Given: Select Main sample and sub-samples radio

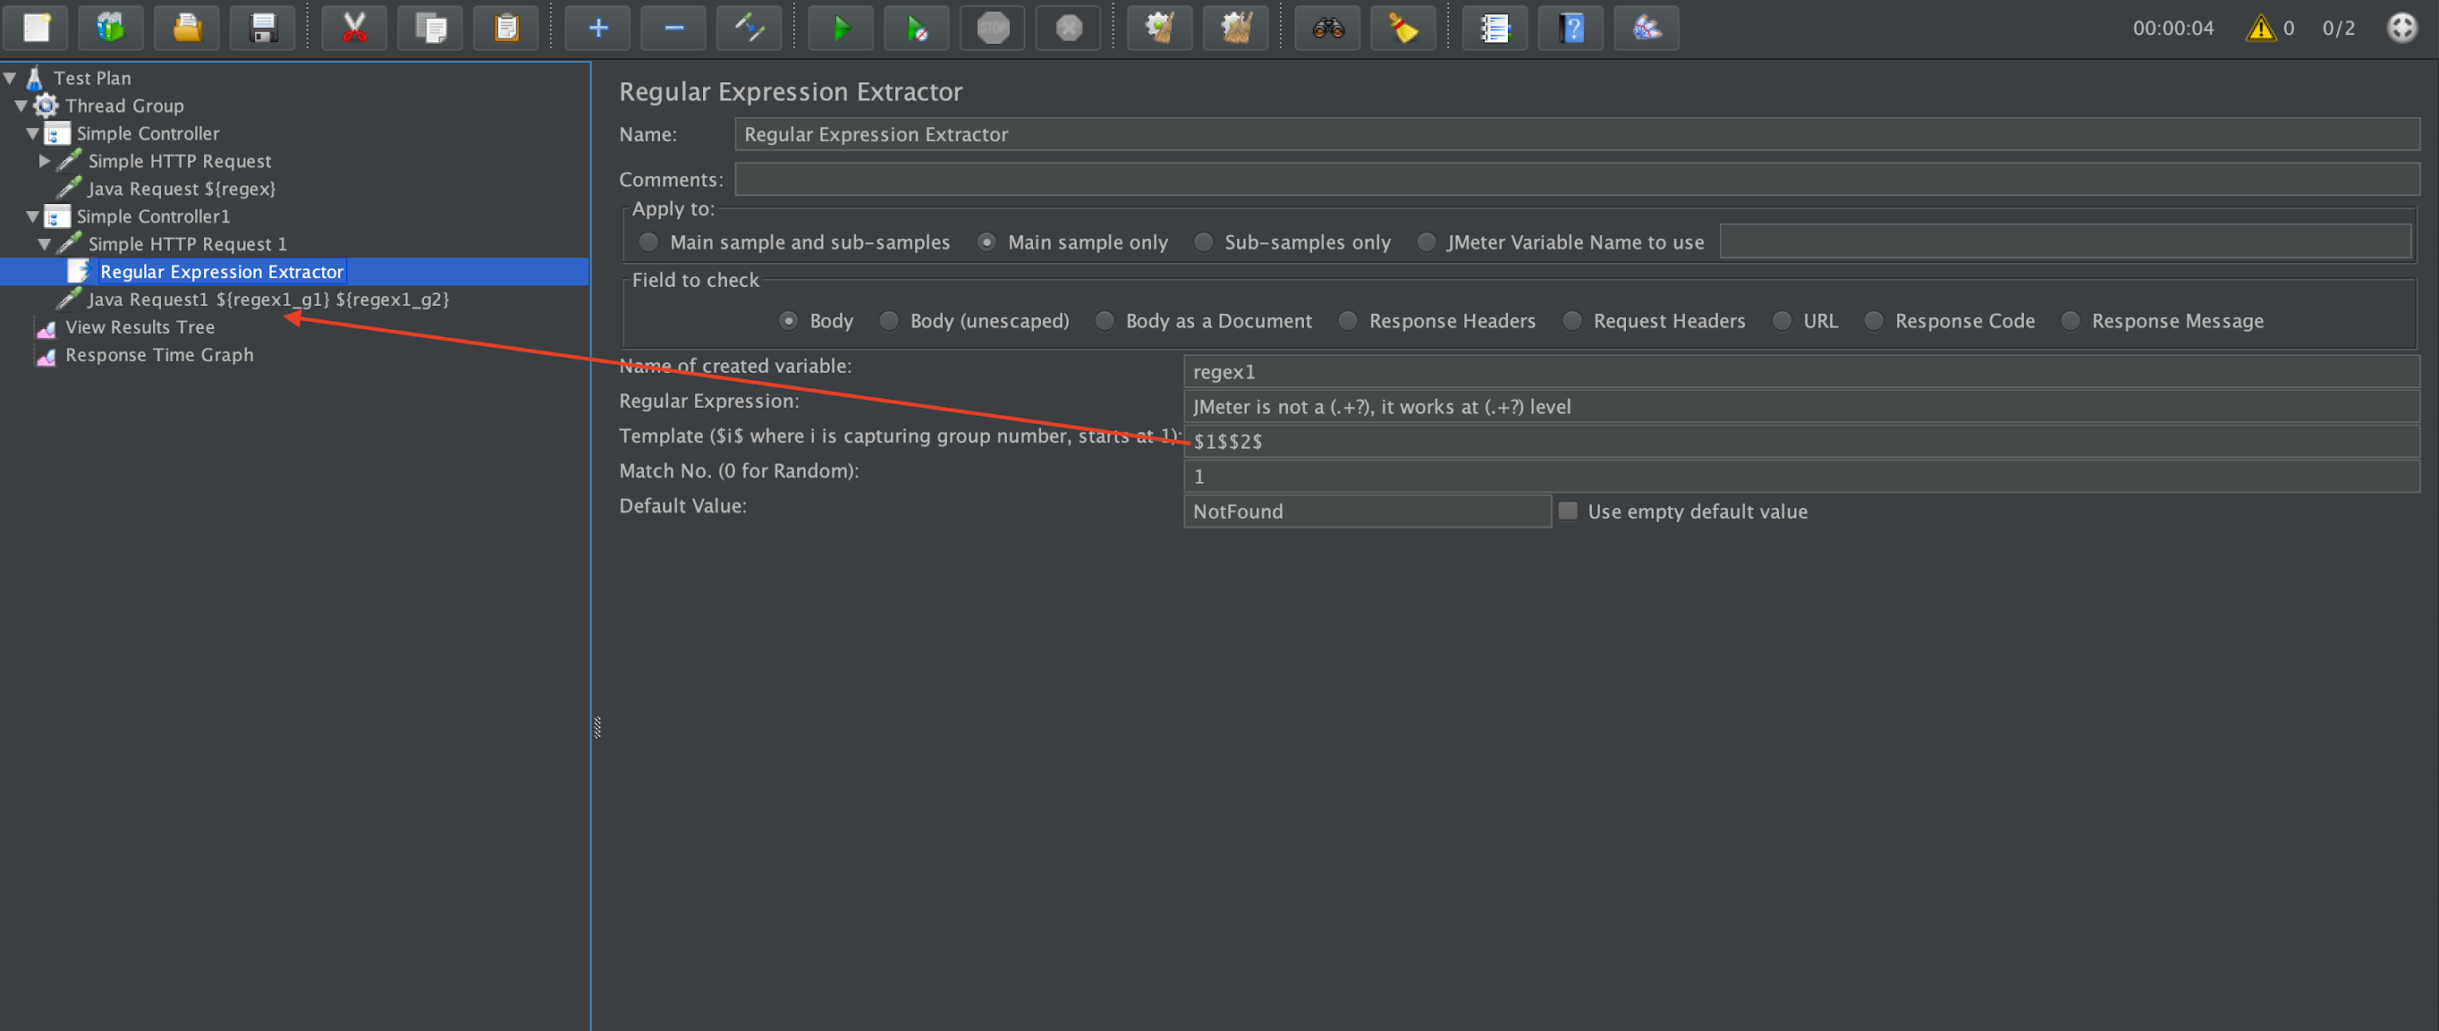Looking at the screenshot, I should [648, 242].
